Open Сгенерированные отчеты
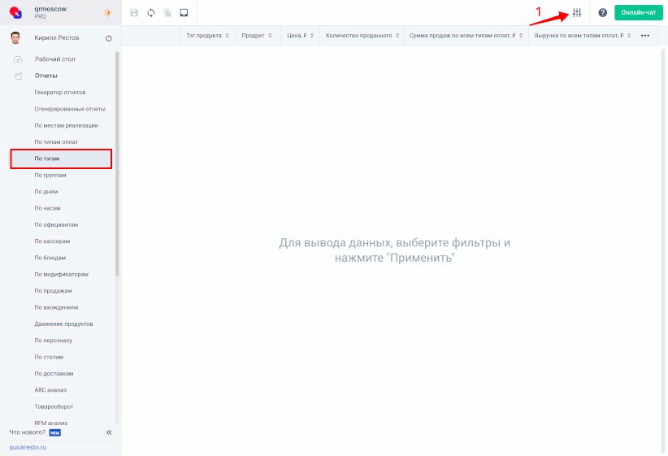 pyautogui.click(x=70, y=109)
